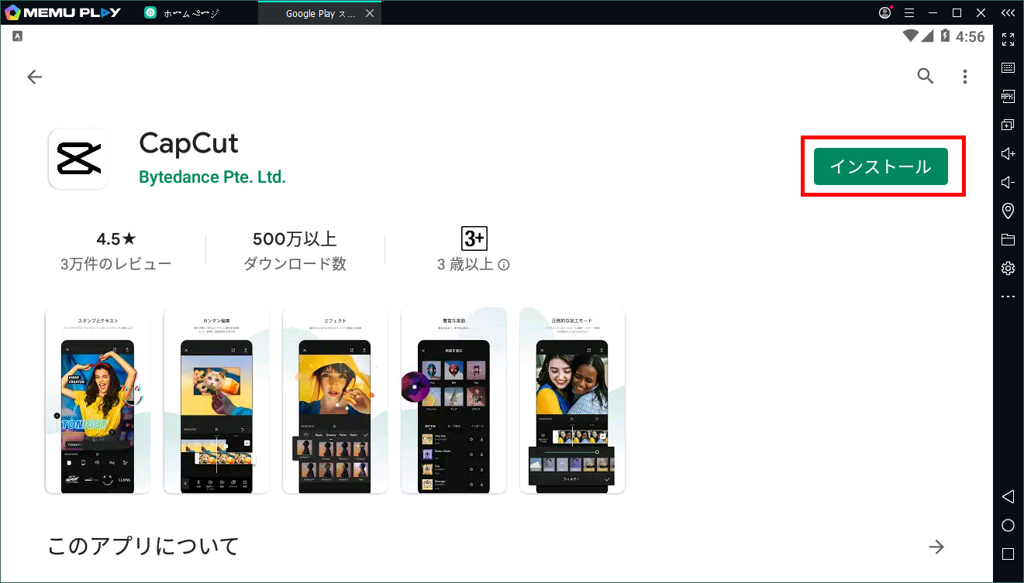Click the battery status icon
The height and width of the screenshot is (583, 1024).
(945, 36)
